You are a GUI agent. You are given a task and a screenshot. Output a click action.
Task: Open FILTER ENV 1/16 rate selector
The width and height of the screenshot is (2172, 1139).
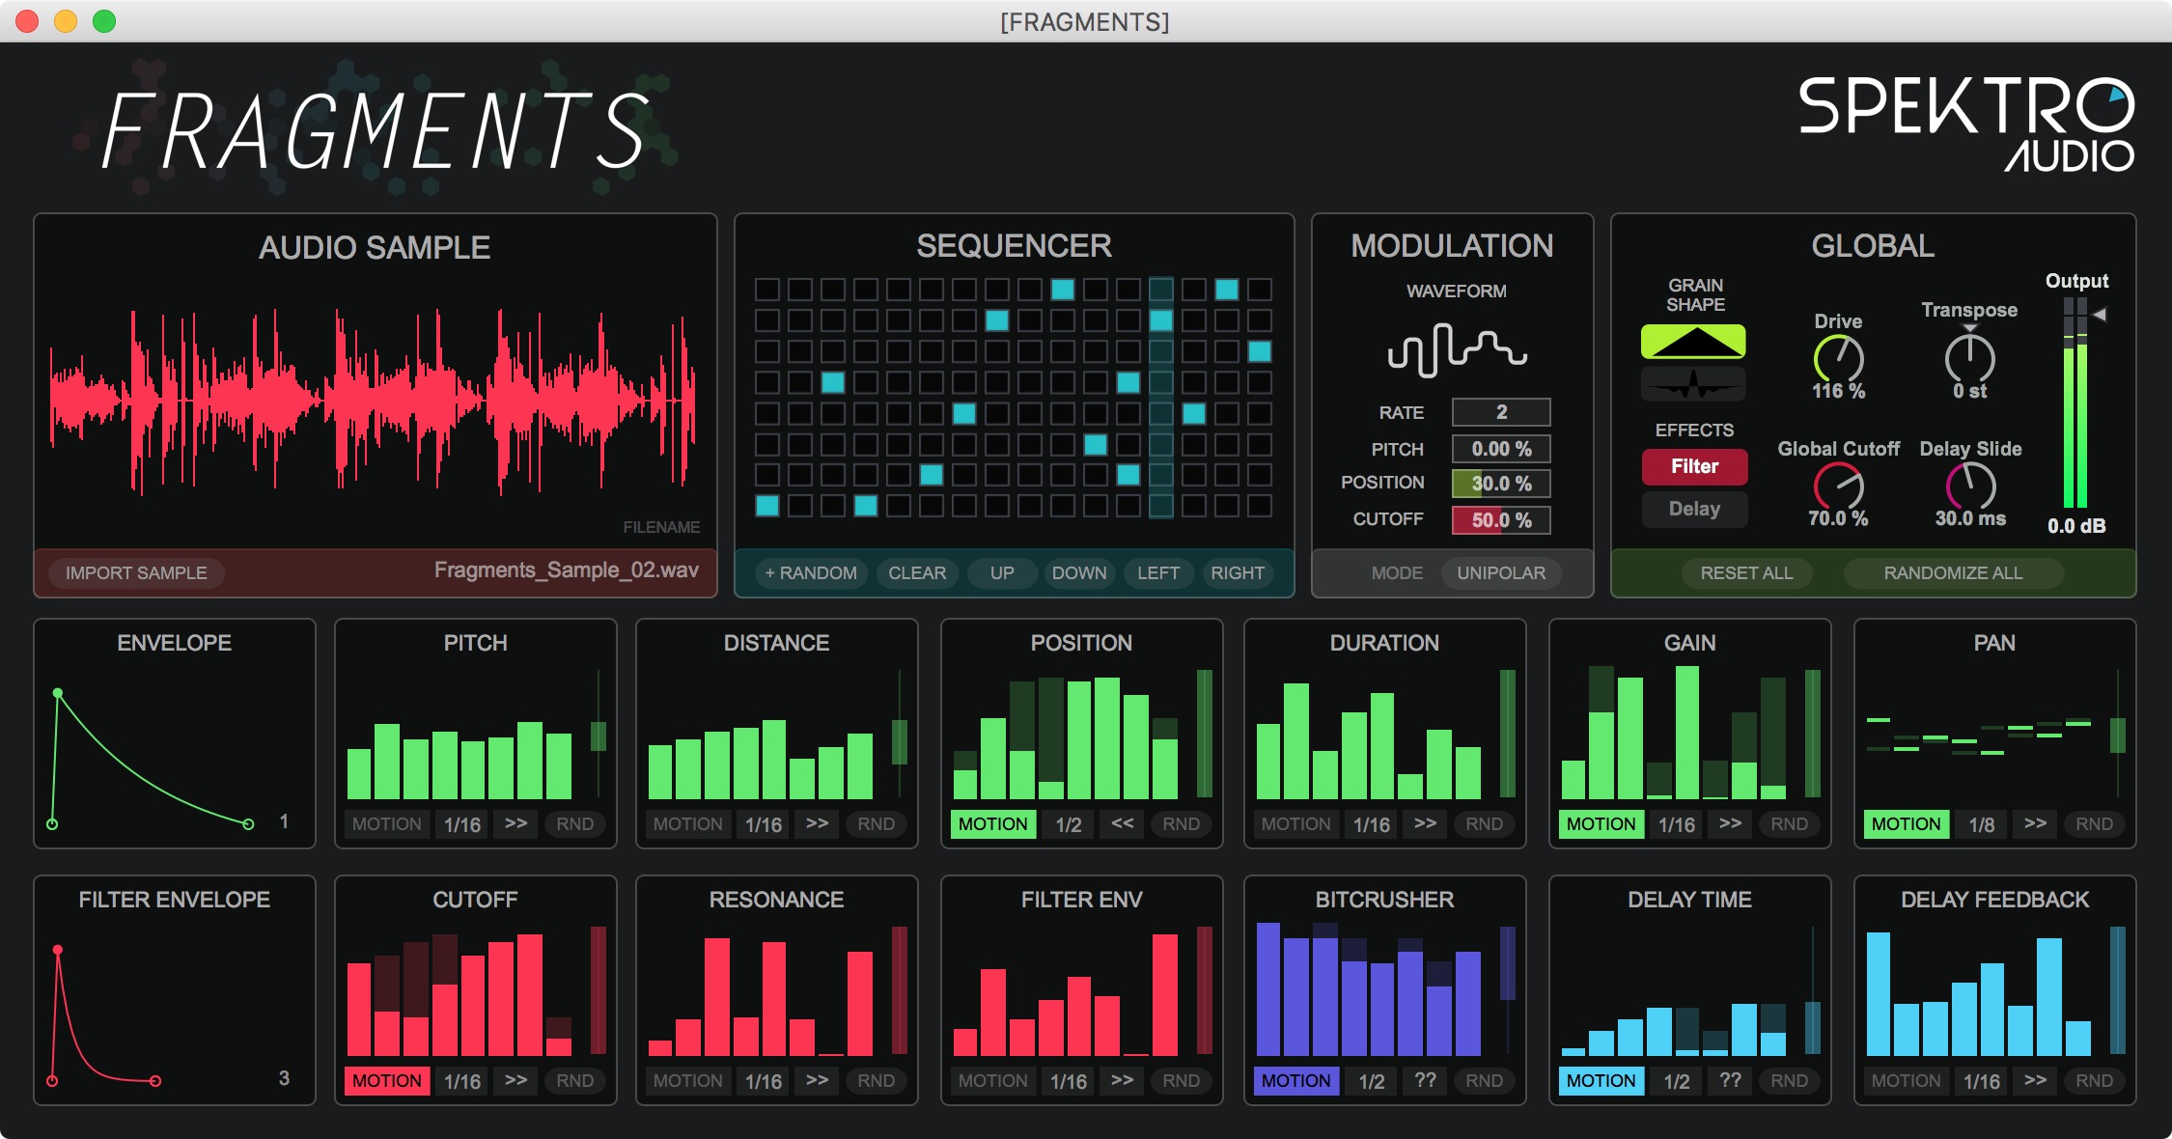(x=1068, y=1081)
